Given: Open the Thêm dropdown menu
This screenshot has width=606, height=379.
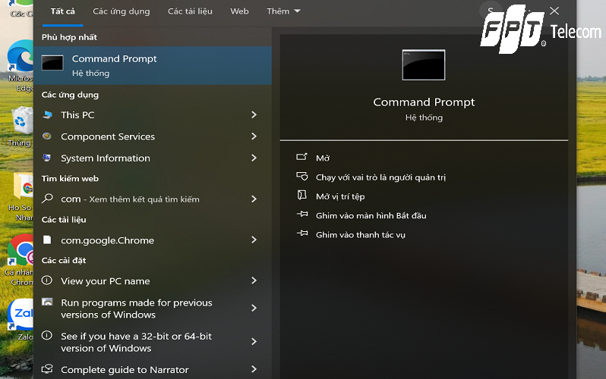Looking at the screenshot, I should 283,11.
